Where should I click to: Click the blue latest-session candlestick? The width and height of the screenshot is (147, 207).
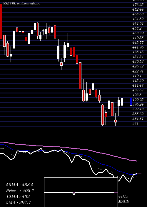pos(131,102)
